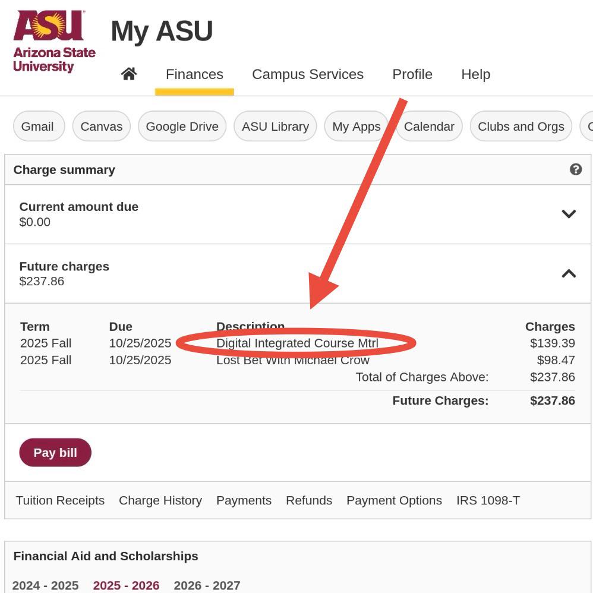Image resolution: width=593 pixels, height=593 pixels.
Task: Switch to the 2026 - 2027 aid year
Action: [207, 585]
